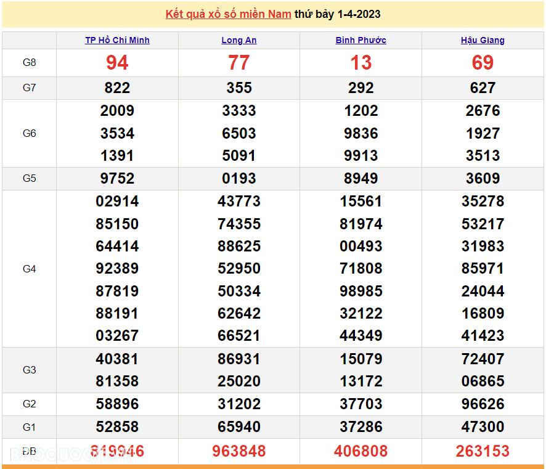Click the G2 number 37703
546x469 pixels.
click(x=361, y=404)
